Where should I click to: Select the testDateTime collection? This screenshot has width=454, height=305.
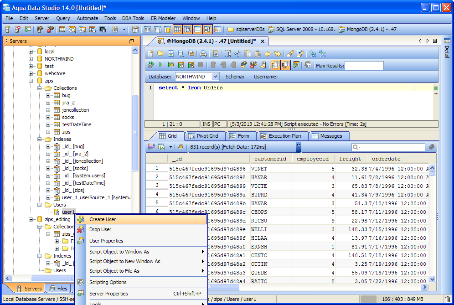77,124
